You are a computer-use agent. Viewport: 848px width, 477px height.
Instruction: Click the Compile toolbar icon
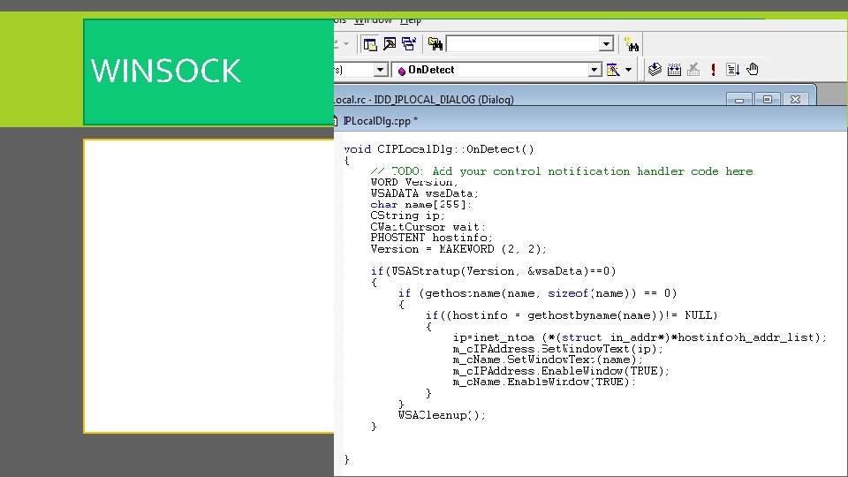tap(655, 69)
